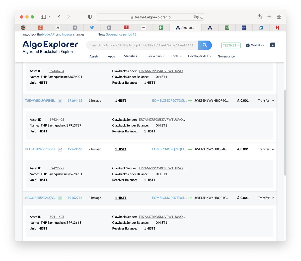
Task: Switch to the green plus favicon tab
Action: click(161, 28)
